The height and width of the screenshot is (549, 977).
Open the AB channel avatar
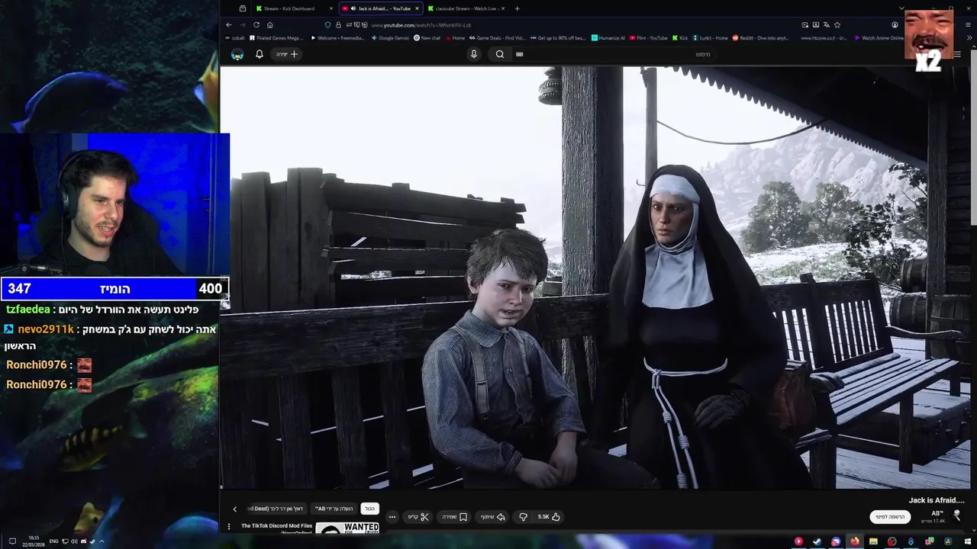click(957, 515)
